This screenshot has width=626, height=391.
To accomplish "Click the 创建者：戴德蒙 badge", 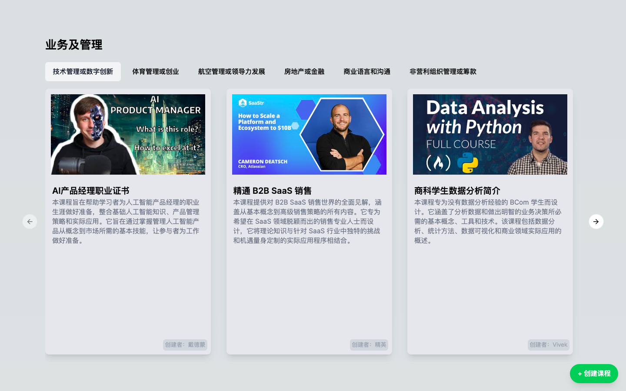I will 185,345.
